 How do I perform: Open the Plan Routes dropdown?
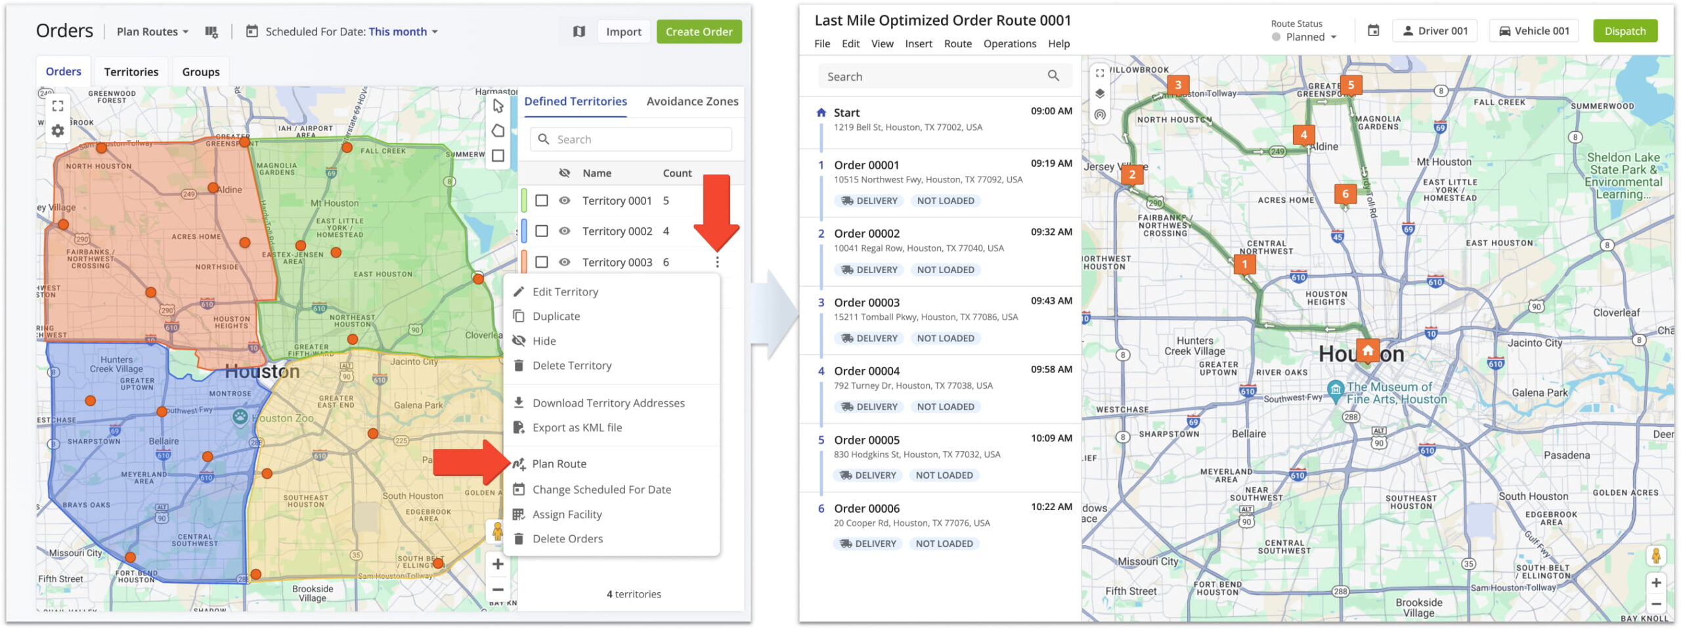click(x=152, y=32)
